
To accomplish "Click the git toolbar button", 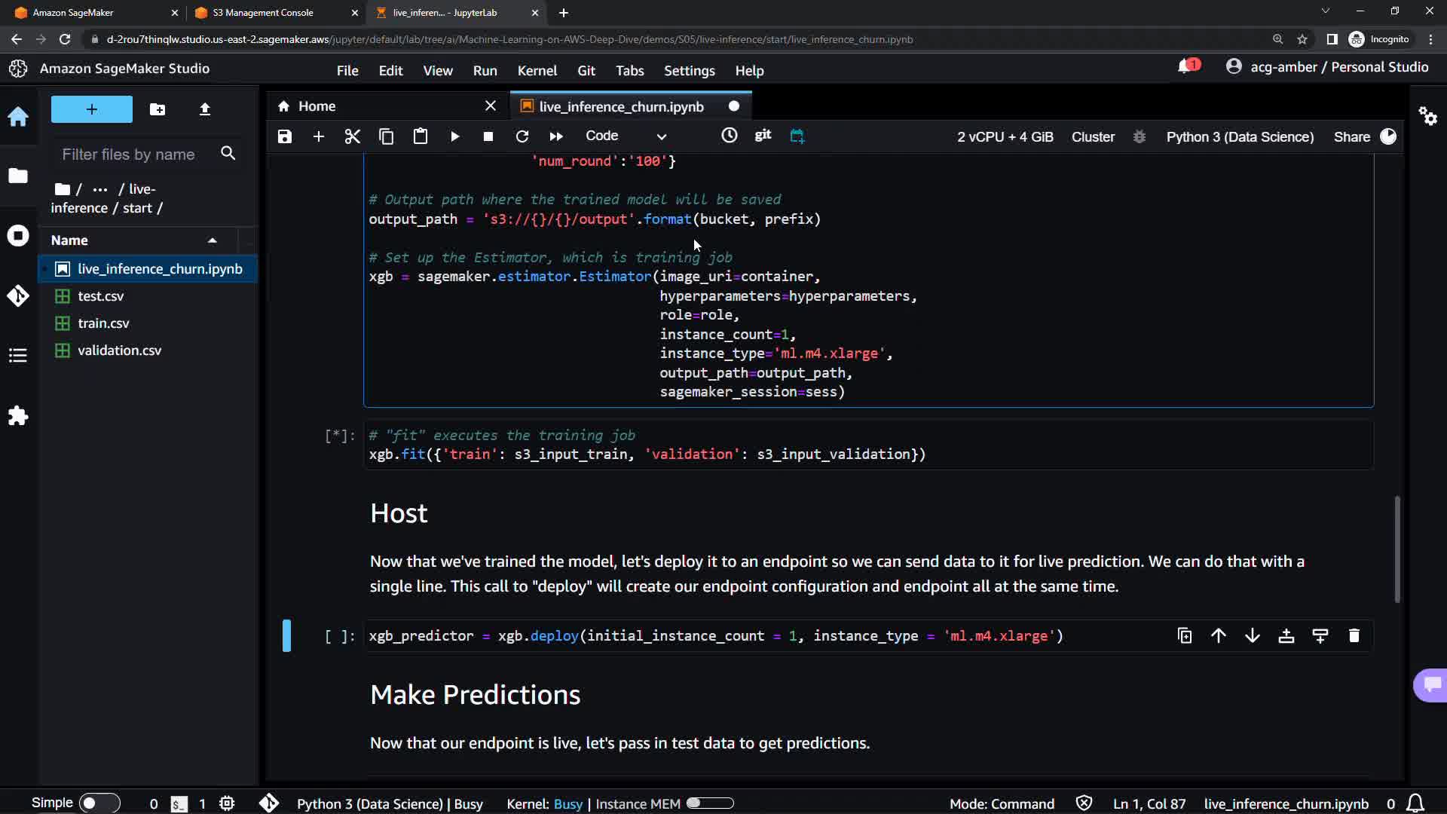I will (x=763, y=135).
